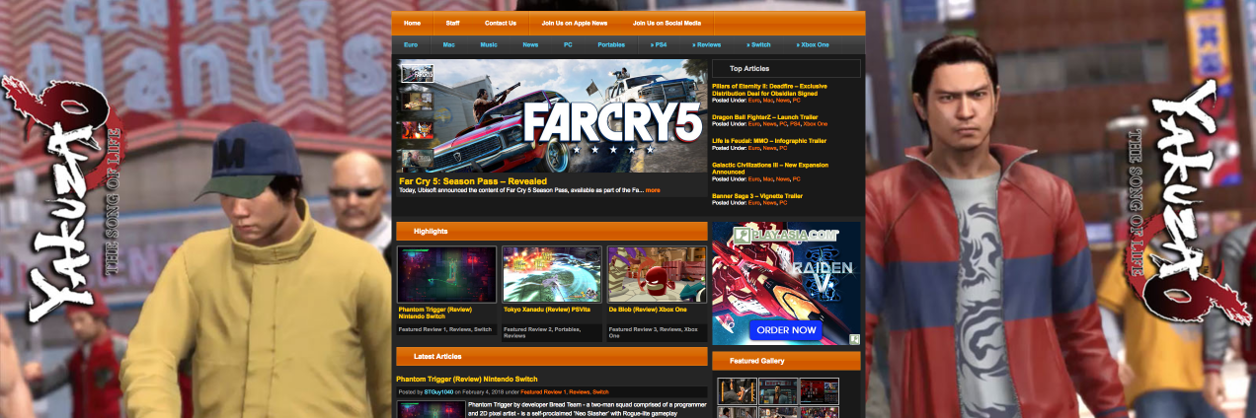Viewport: 1256px width, 418px height.
Task: Select the Euro category tab
Action: click(411, 45)
